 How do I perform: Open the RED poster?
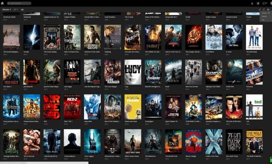(52, 107)
